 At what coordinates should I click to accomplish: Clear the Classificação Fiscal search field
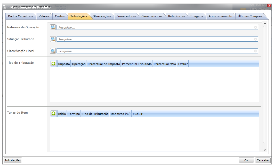[x=255, y=51]
